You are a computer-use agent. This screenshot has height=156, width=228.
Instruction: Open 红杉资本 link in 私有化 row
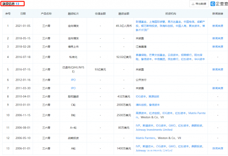tap(186, 59)
